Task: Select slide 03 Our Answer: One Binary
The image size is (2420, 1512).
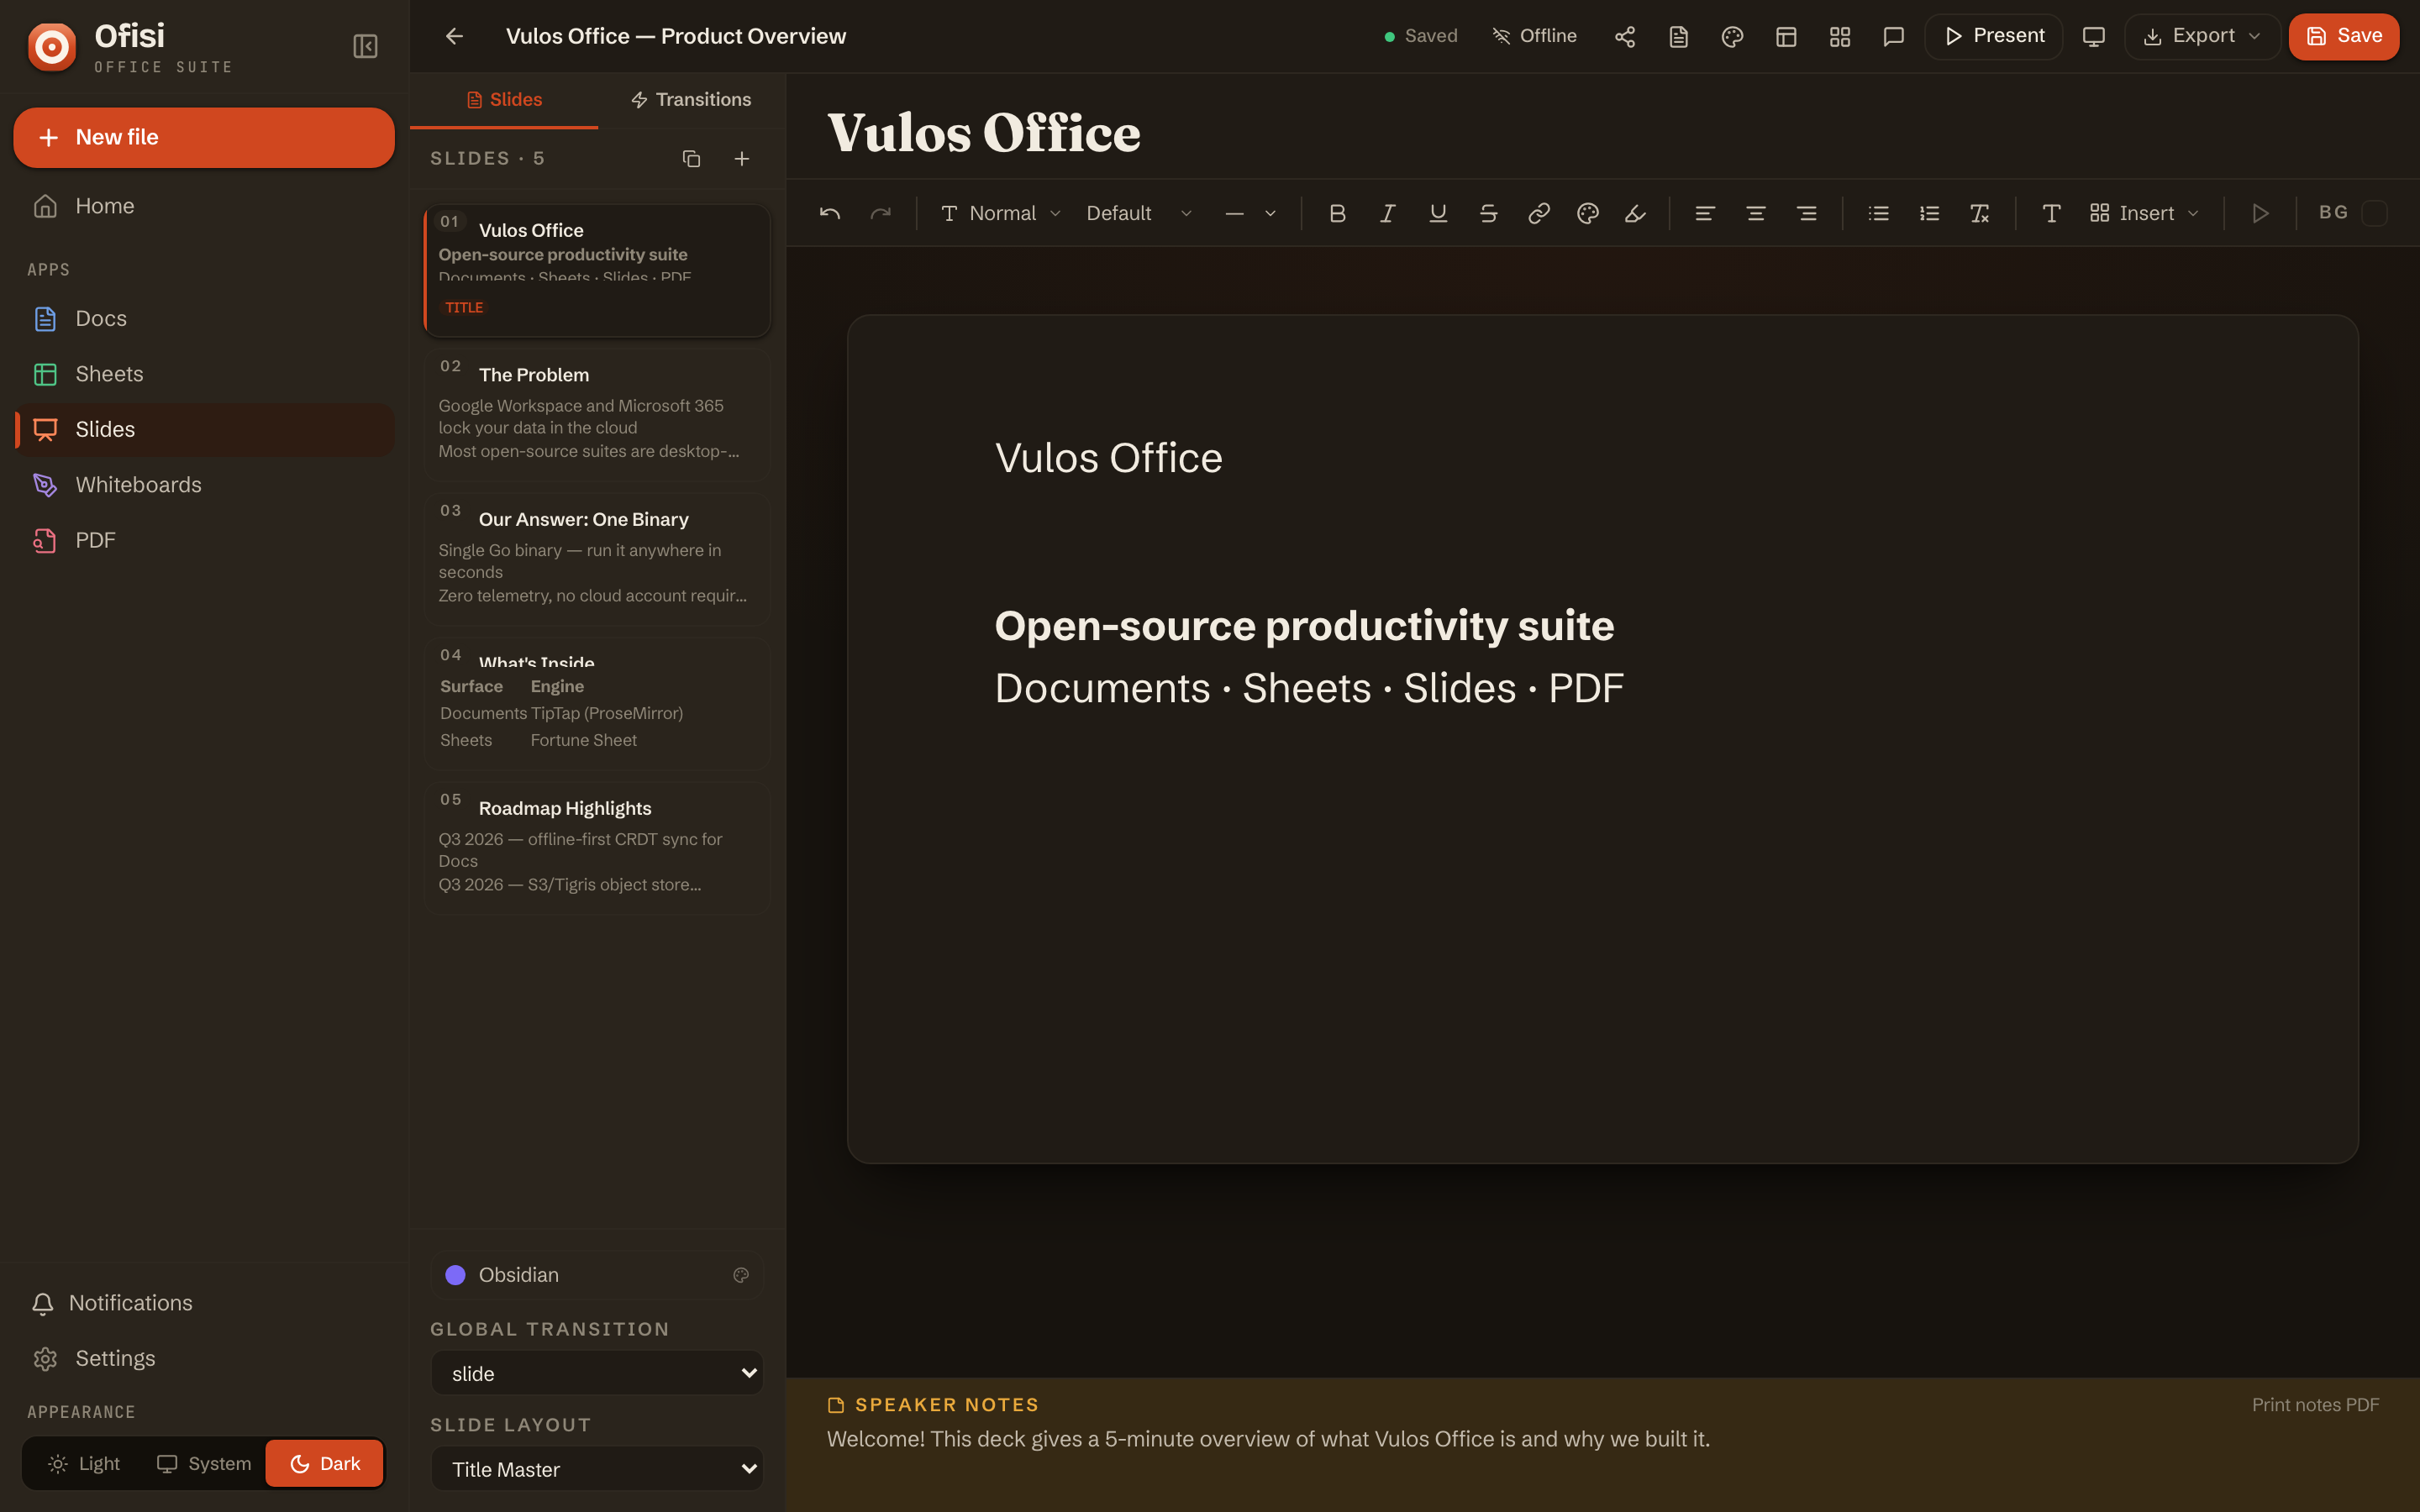Action: point(597,559)
